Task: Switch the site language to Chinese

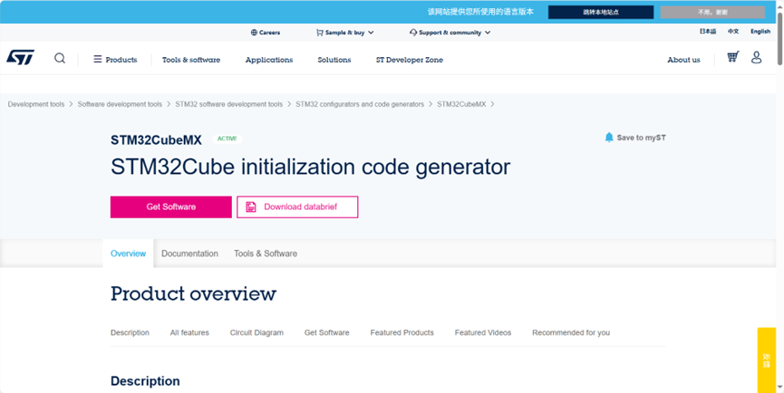Action: (x=733, y=32)
